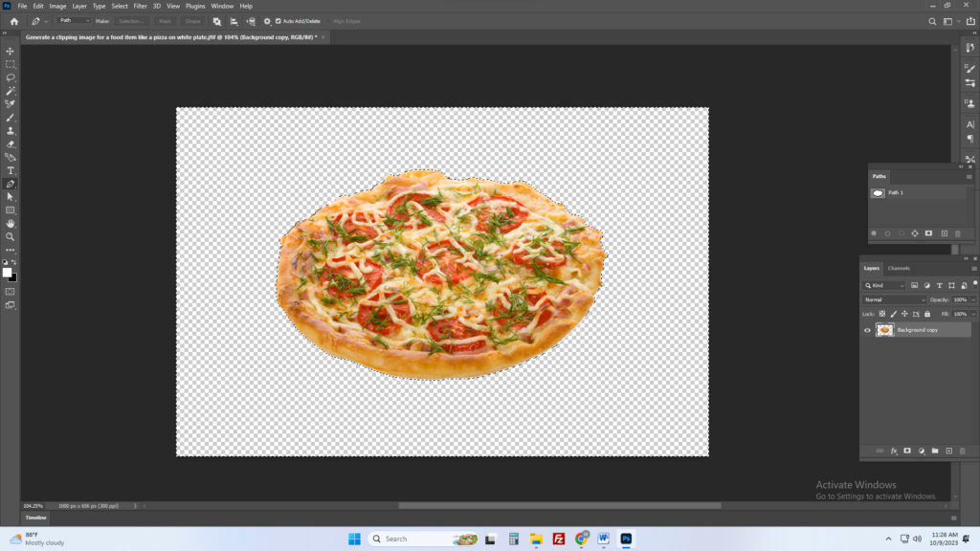Delete current path with trash icon

957,233
